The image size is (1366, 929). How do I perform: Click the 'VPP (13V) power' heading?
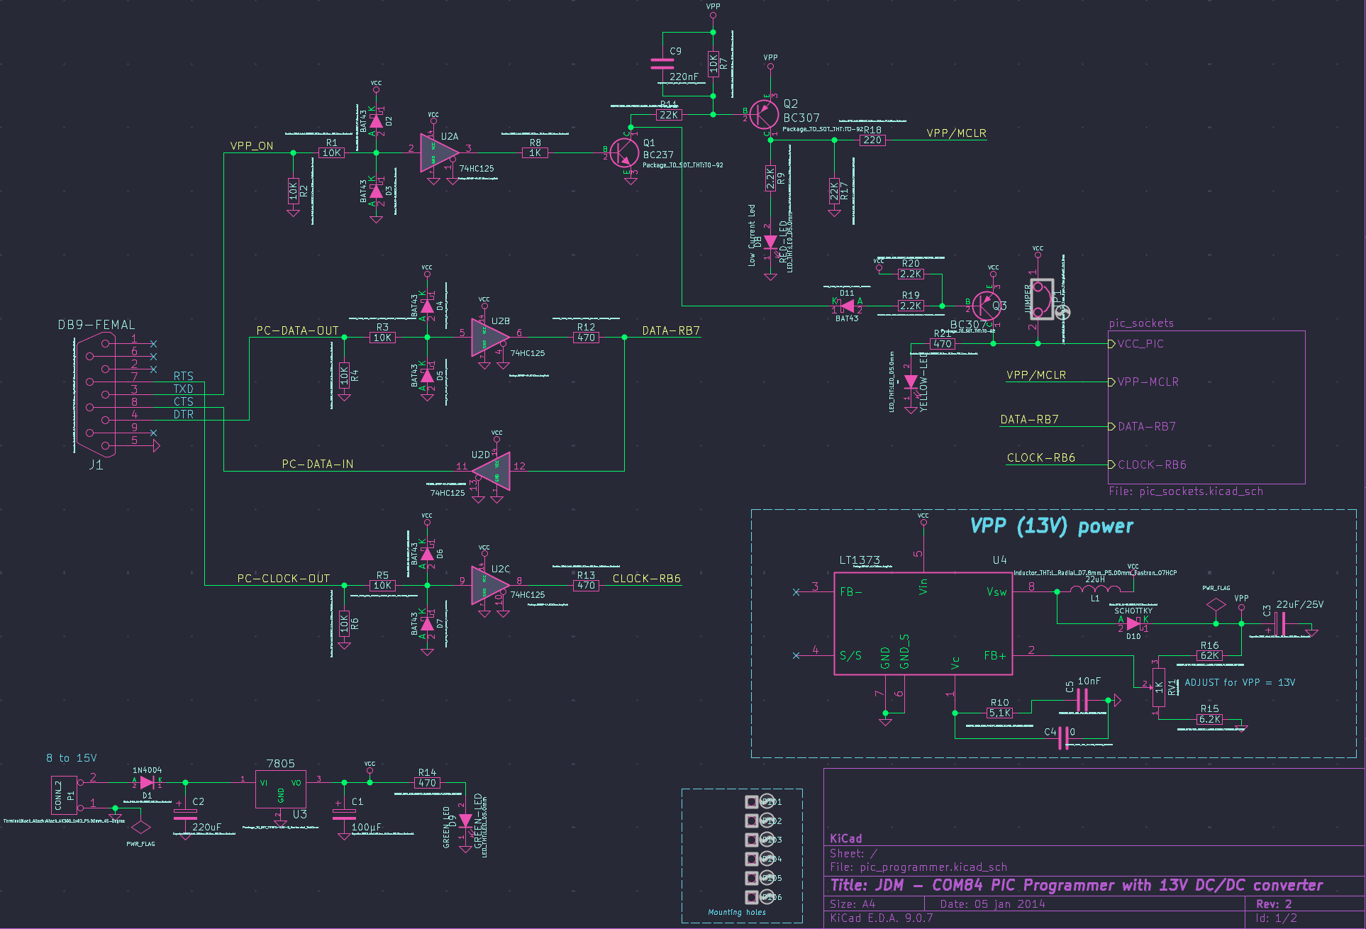[x=1051, y=526]
